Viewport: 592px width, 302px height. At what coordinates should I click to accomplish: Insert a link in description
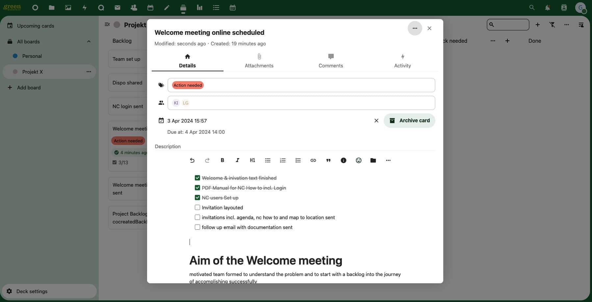(x=313, y=160)
